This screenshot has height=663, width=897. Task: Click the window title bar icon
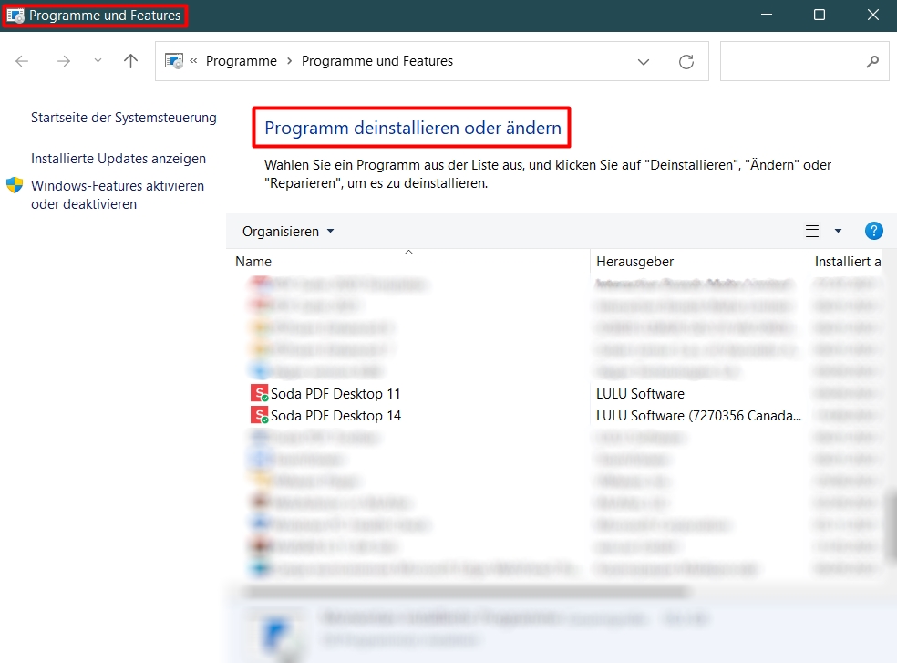(x=15, y=15)
